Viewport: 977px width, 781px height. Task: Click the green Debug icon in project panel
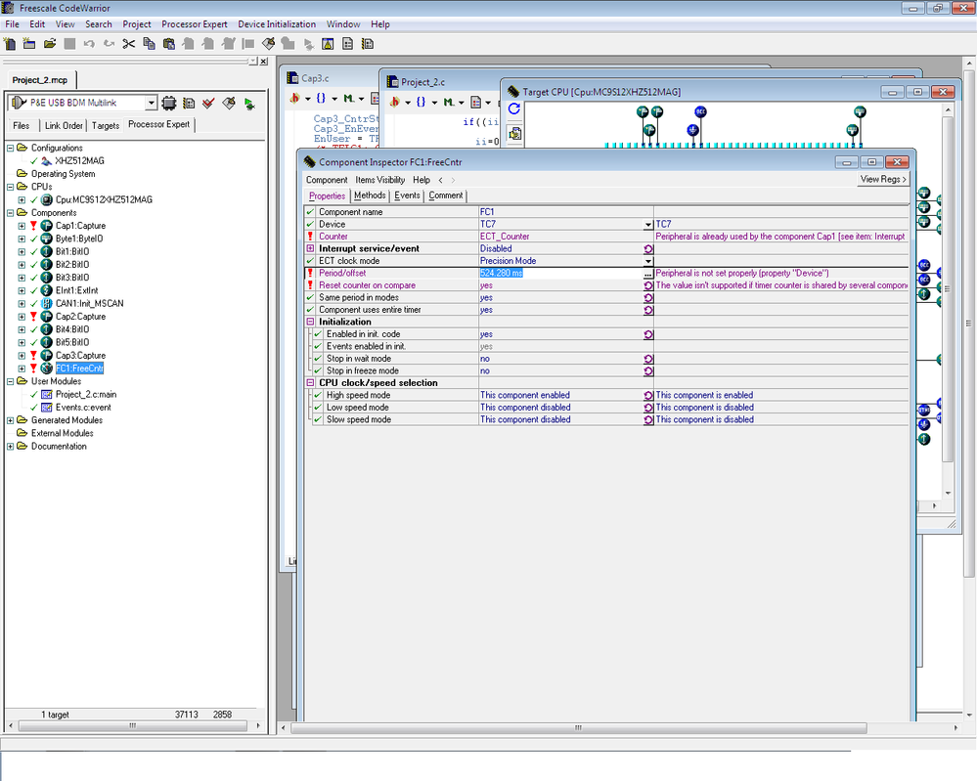pos(249,104)
